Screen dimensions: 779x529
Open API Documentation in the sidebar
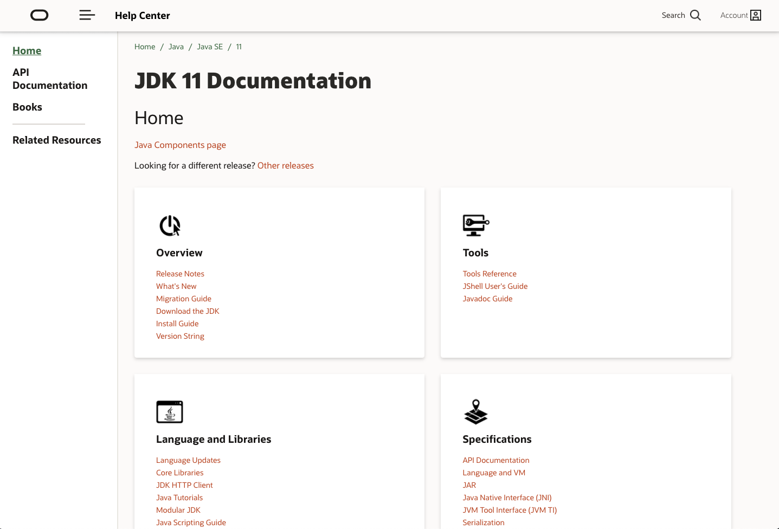[x=50, y=79]
